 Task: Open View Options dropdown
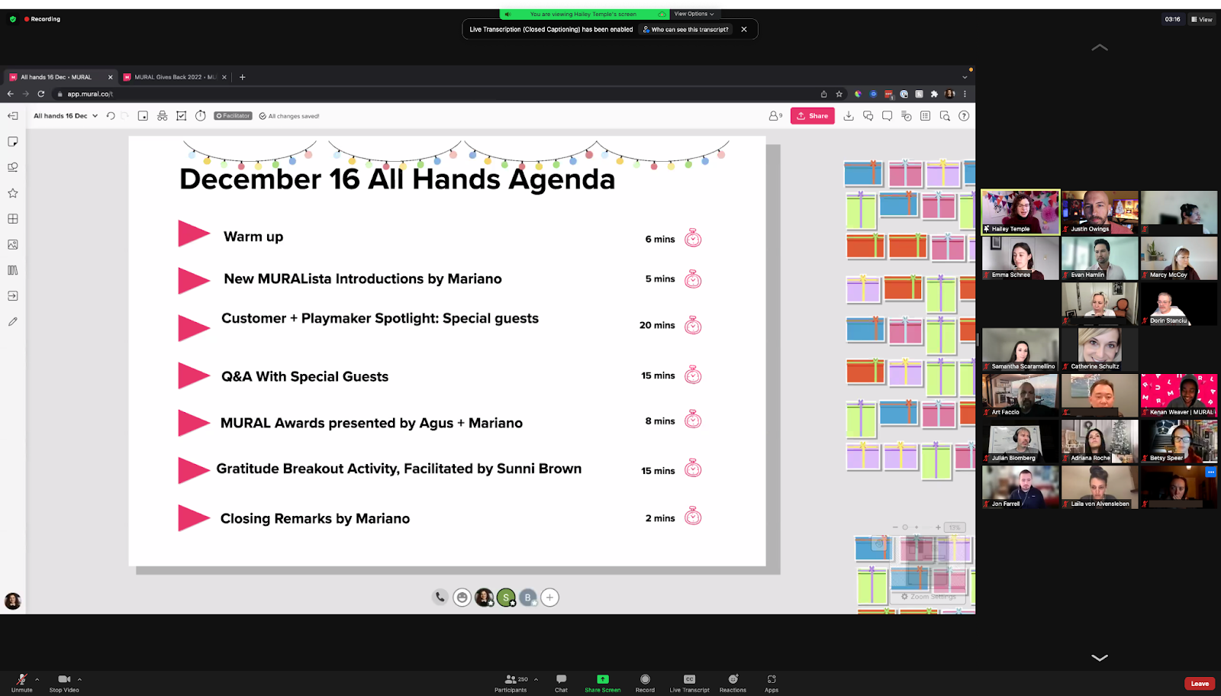click(x=694, y=14)
